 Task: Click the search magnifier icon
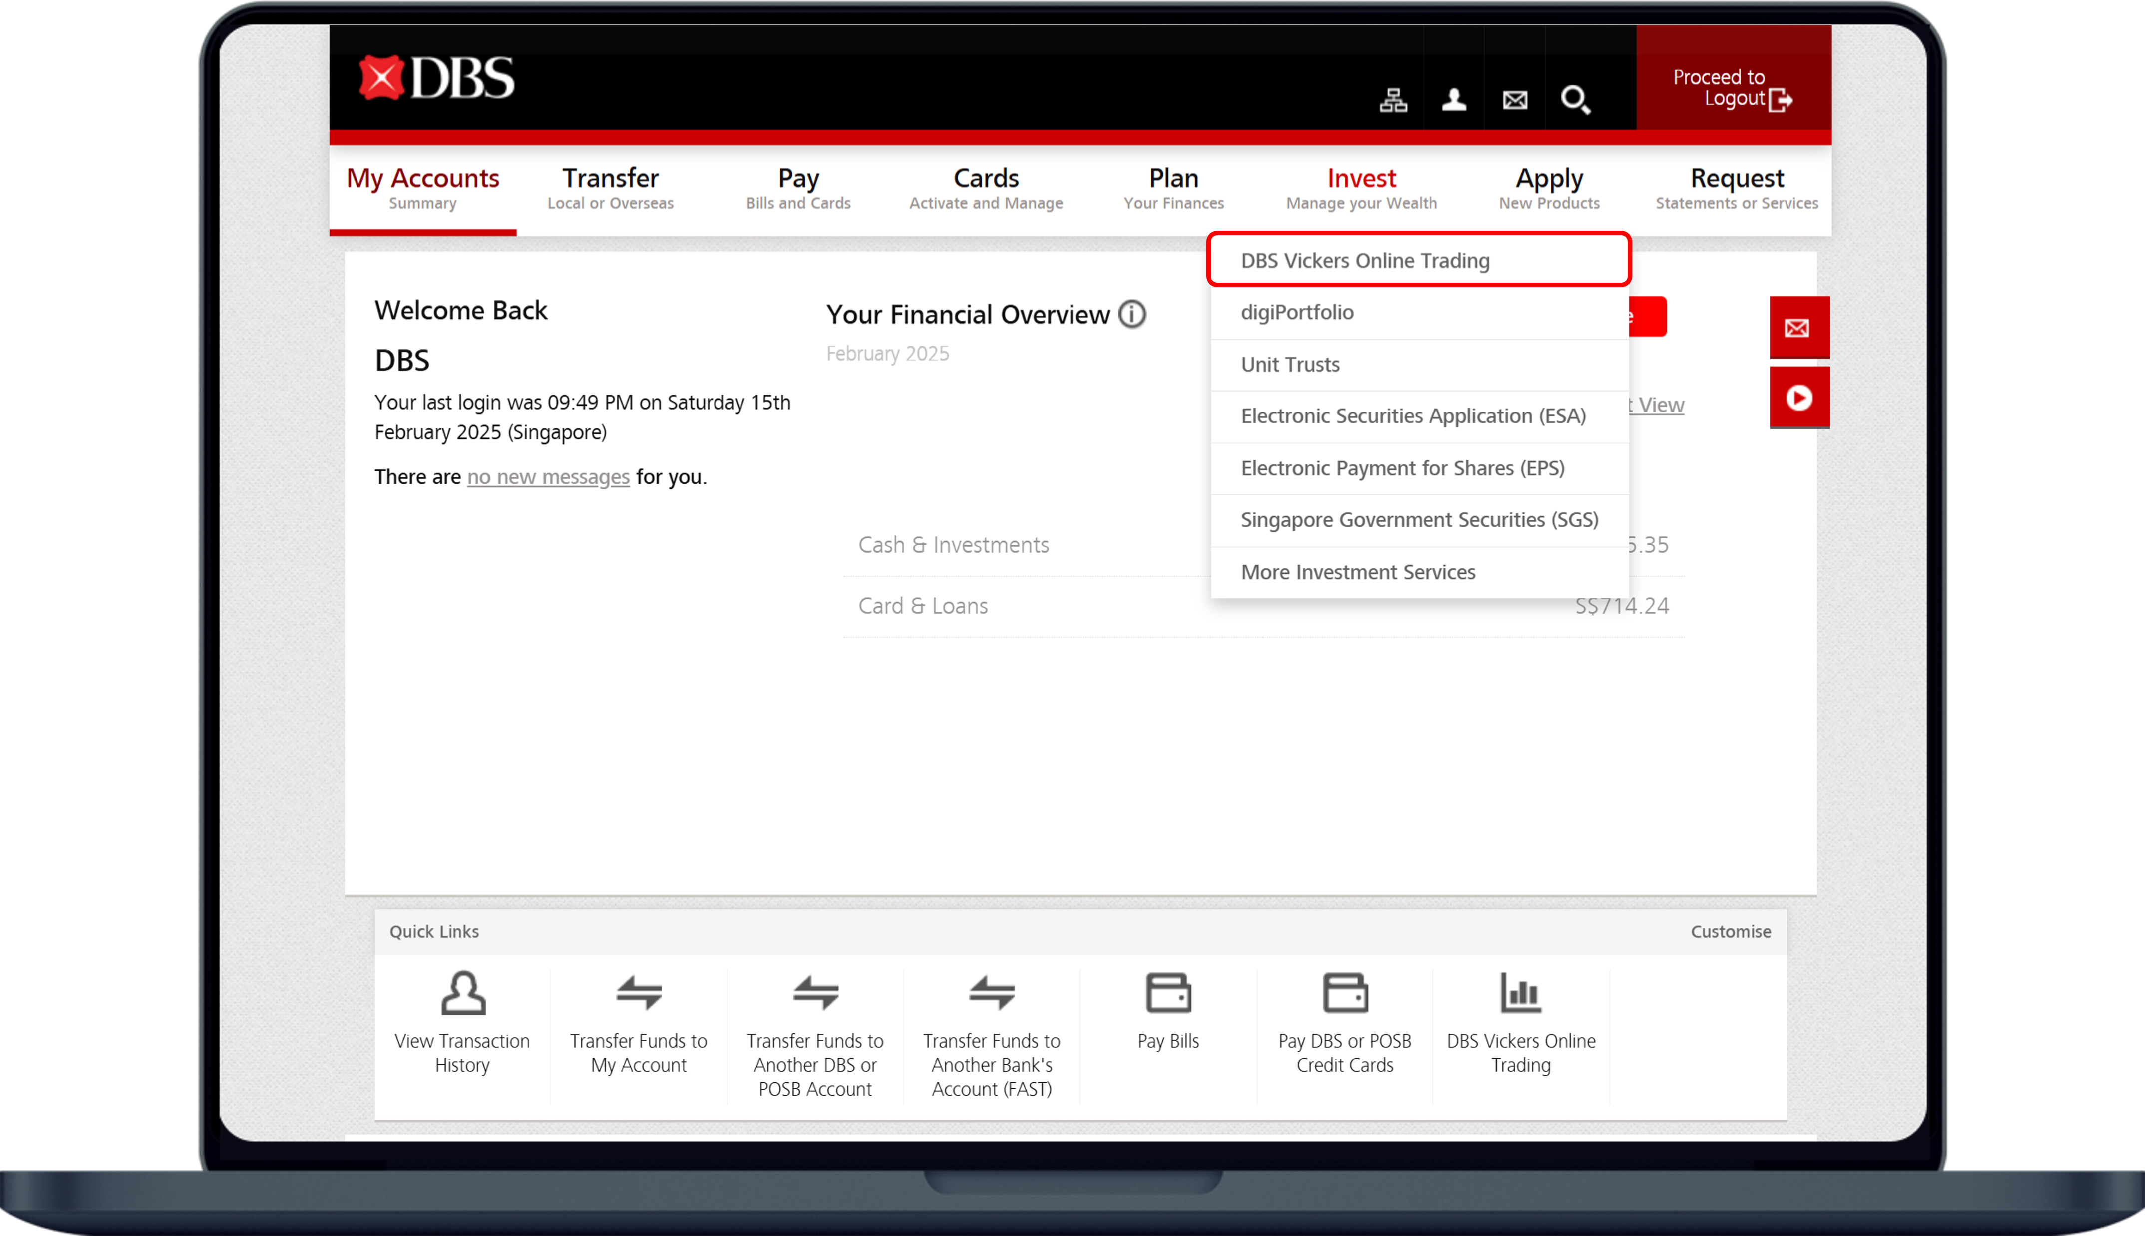tap(1576, 99)
